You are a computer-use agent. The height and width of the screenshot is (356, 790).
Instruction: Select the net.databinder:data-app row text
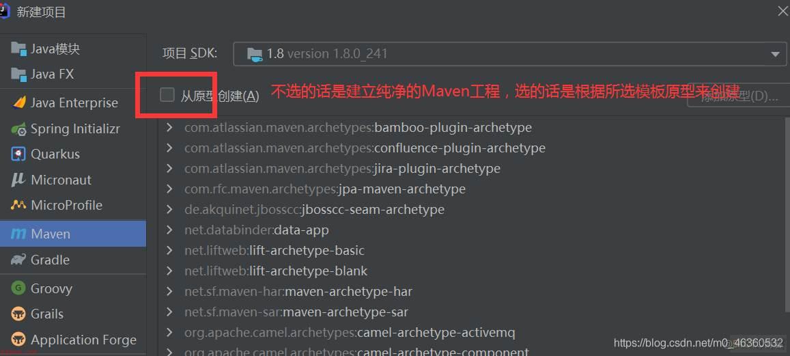click(x=257, y=230)
